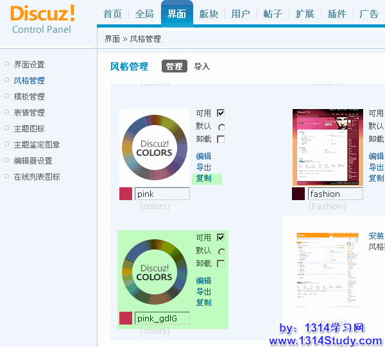Toggle the 可用 checkbox for the pink style
The width and height of the screenshot is (385, 347).
point(221,114)
